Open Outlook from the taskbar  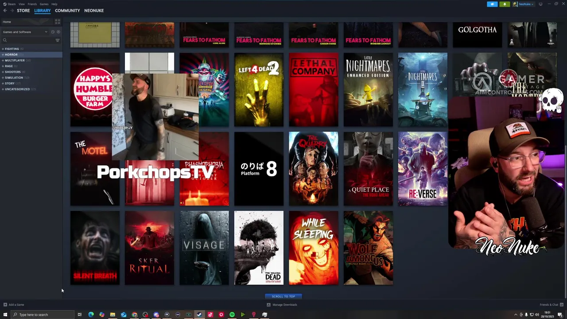coord(124,315)
